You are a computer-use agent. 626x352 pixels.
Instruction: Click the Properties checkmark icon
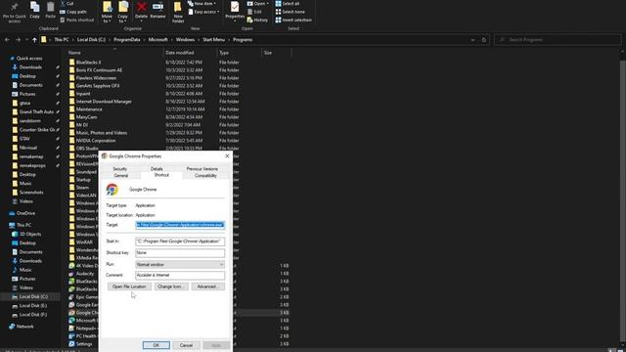235,7
